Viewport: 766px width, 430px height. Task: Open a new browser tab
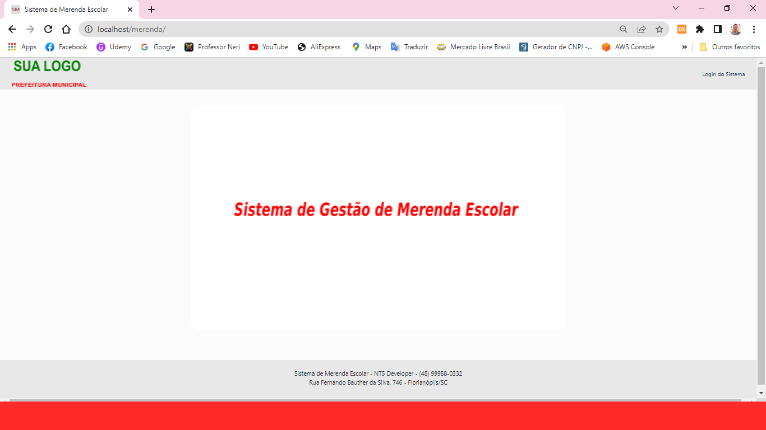tap(151, 10)
